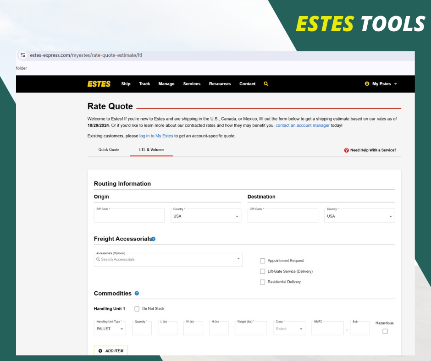Click the Freight Accessorials info icon
Viewport: 431px width, 361px height.
154,239
